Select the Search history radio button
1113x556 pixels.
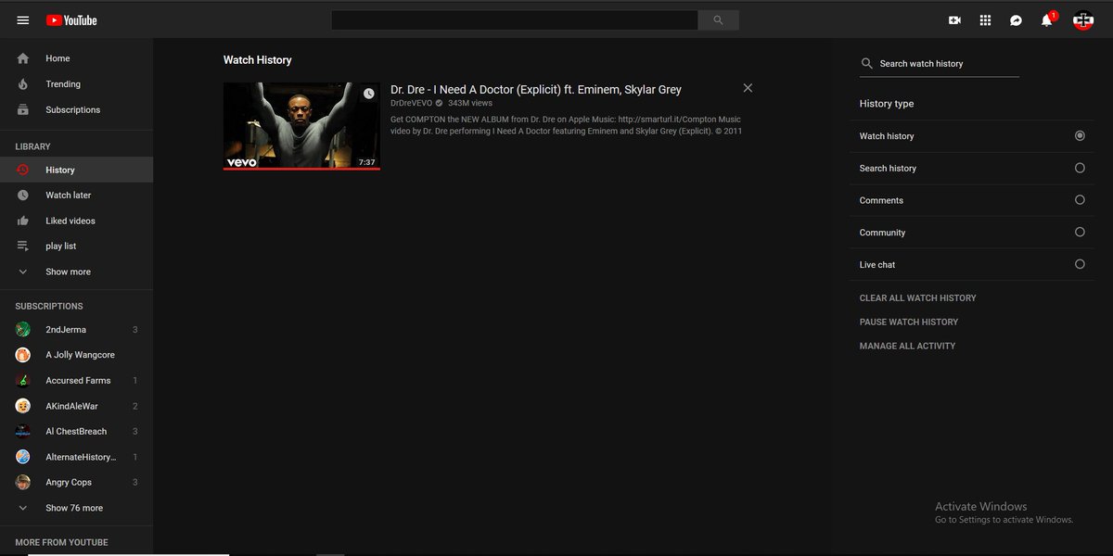click(1080, 168)
